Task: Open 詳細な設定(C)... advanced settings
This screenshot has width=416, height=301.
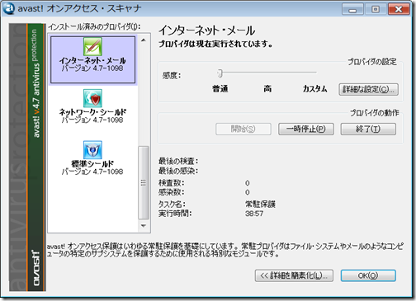Action: pyautogui.click(x=368, y=89)
